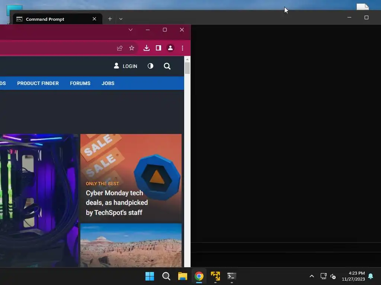This screenshot has width=381, height=285.
Task: Switch to Terminal from taskbar
Action: [231, 276]
